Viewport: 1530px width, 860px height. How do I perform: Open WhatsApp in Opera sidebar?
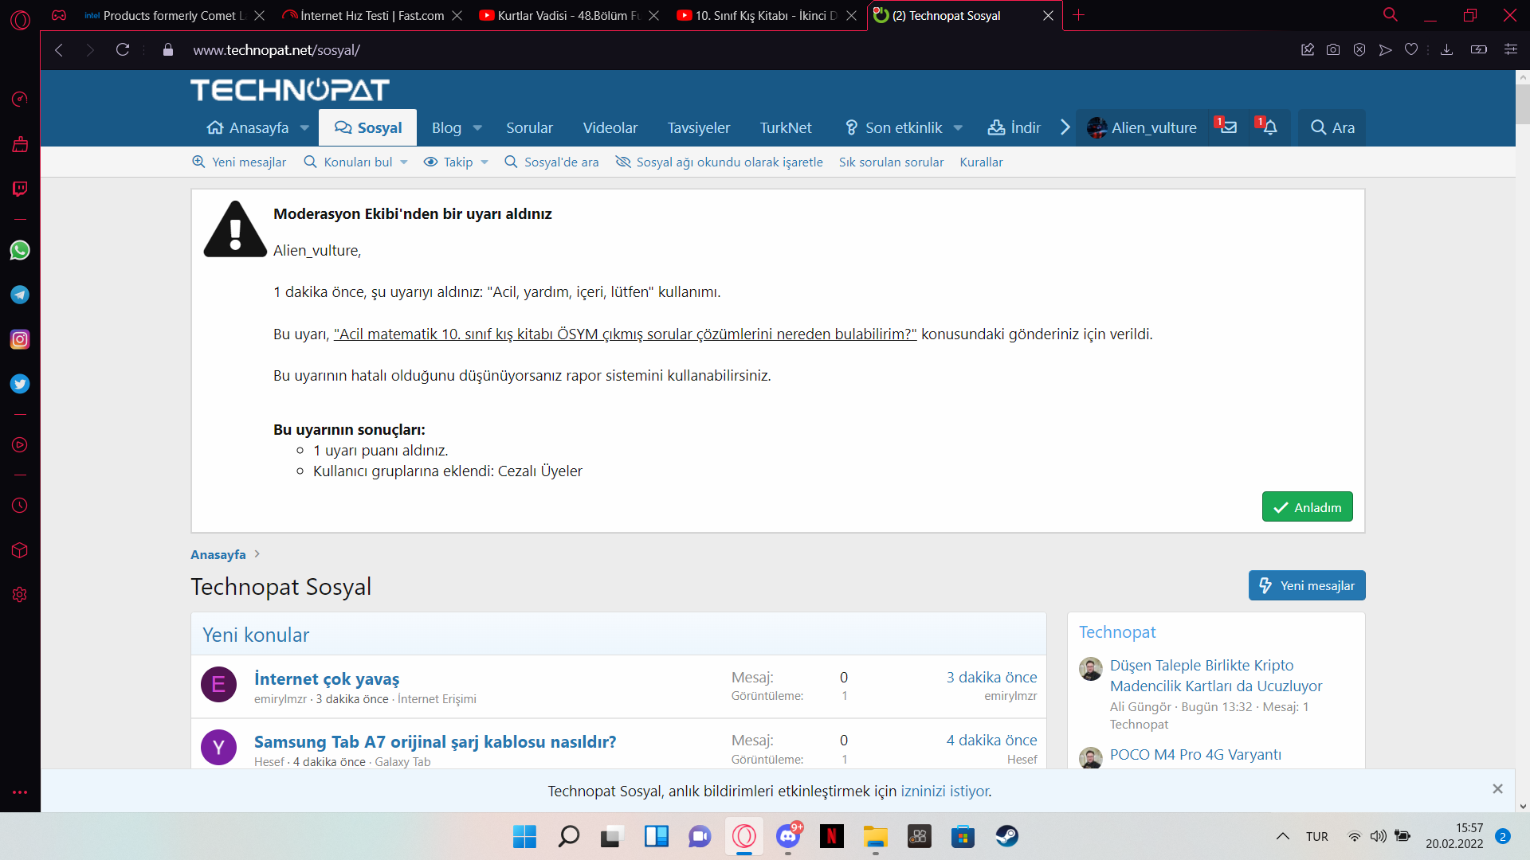[x=20, y=250]
